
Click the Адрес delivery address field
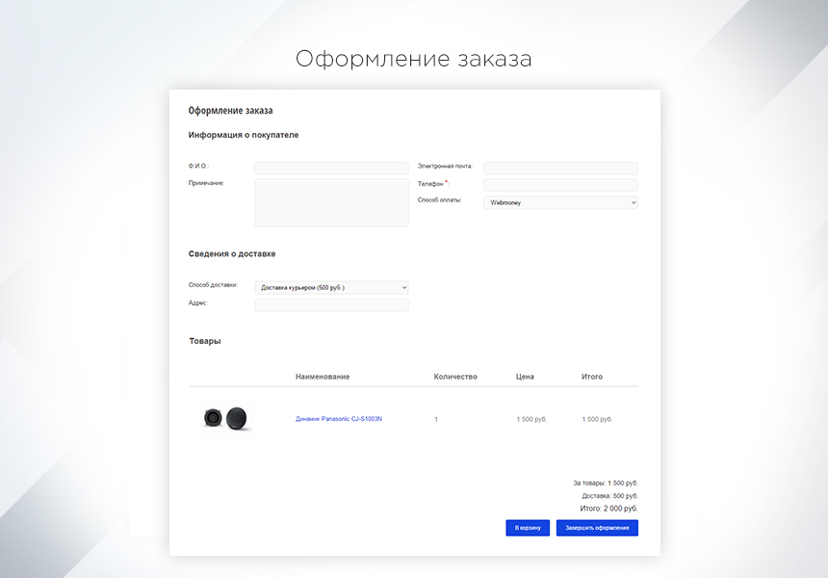tap(331, 302)
